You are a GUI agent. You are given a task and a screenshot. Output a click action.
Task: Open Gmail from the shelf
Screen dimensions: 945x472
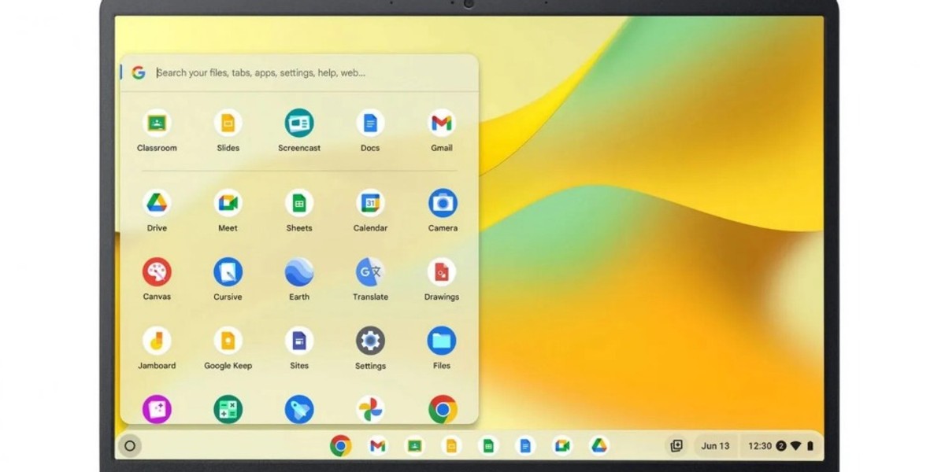tap(377, 445)
